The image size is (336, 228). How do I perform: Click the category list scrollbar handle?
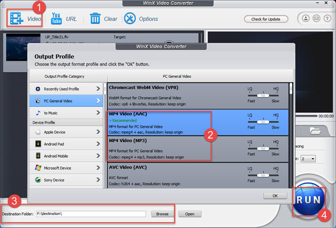click(105, 89)
